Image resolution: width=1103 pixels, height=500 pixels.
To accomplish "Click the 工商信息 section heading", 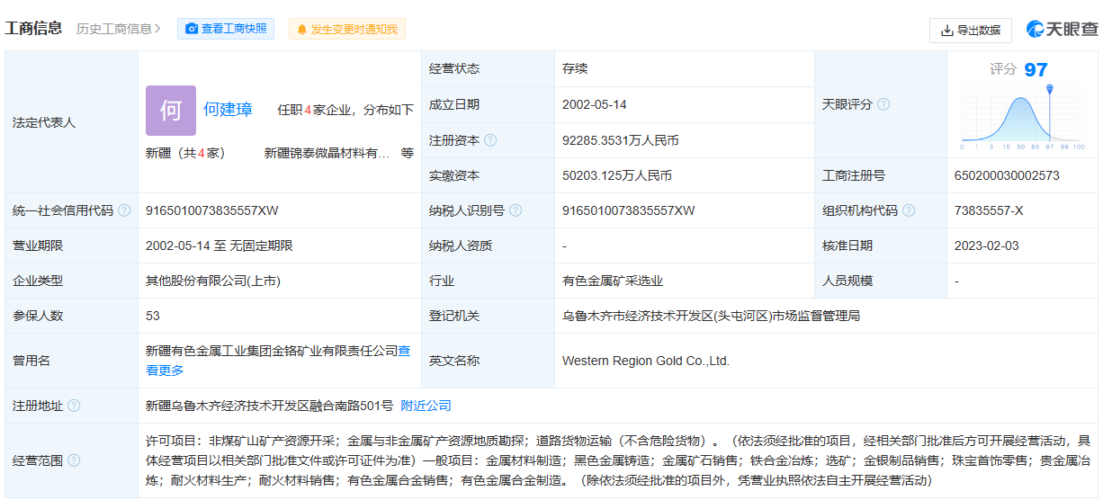I will (x=34, y=28).
